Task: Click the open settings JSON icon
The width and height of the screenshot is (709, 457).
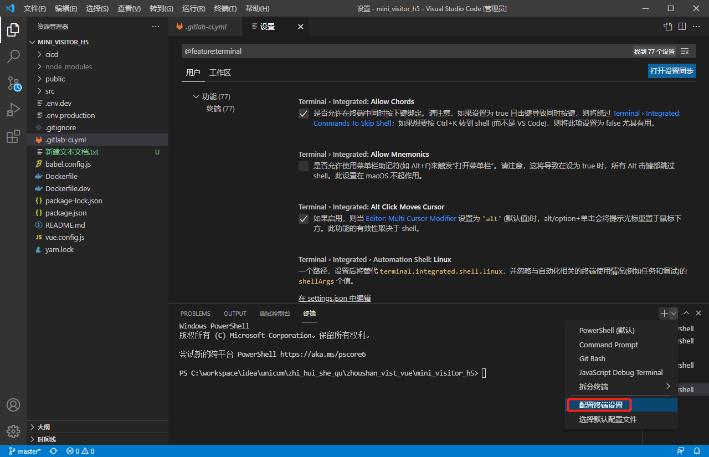Action: [x=668, y=27]
